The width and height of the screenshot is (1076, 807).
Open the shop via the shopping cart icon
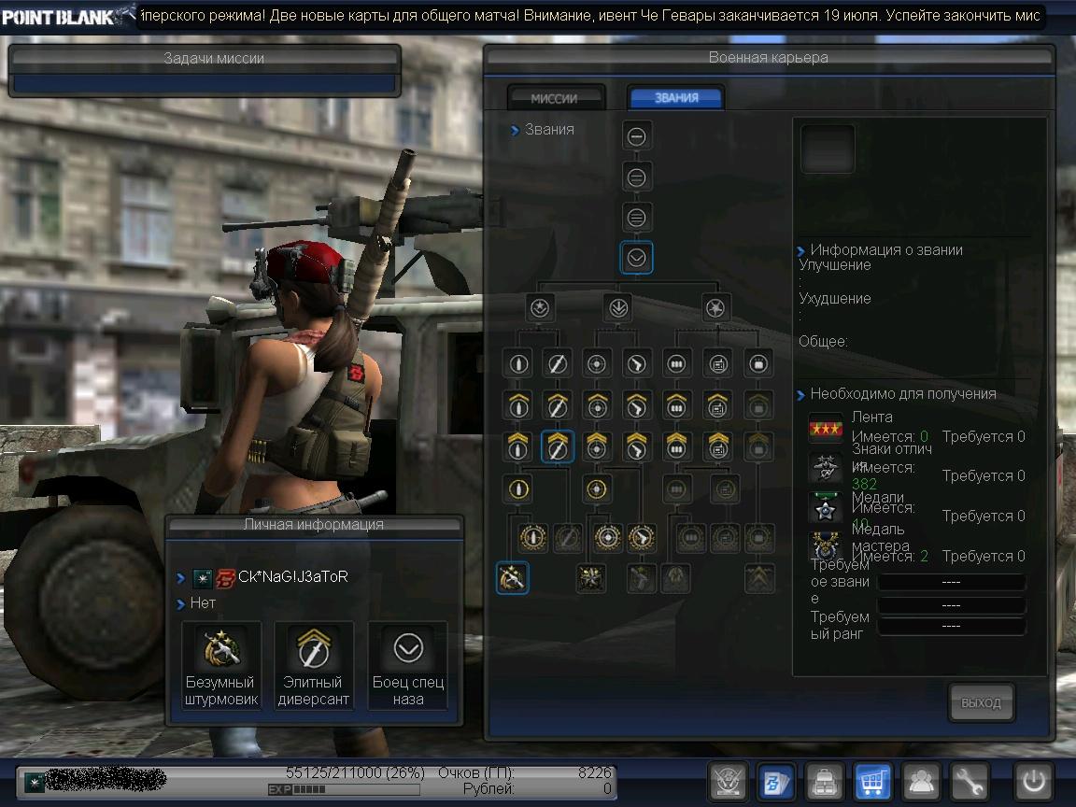pos(871,781)
